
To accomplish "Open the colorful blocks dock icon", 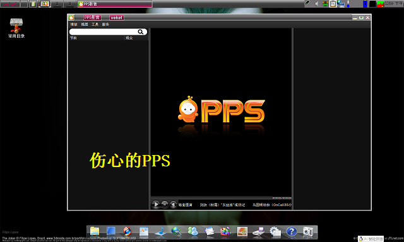I will (226, 231).
